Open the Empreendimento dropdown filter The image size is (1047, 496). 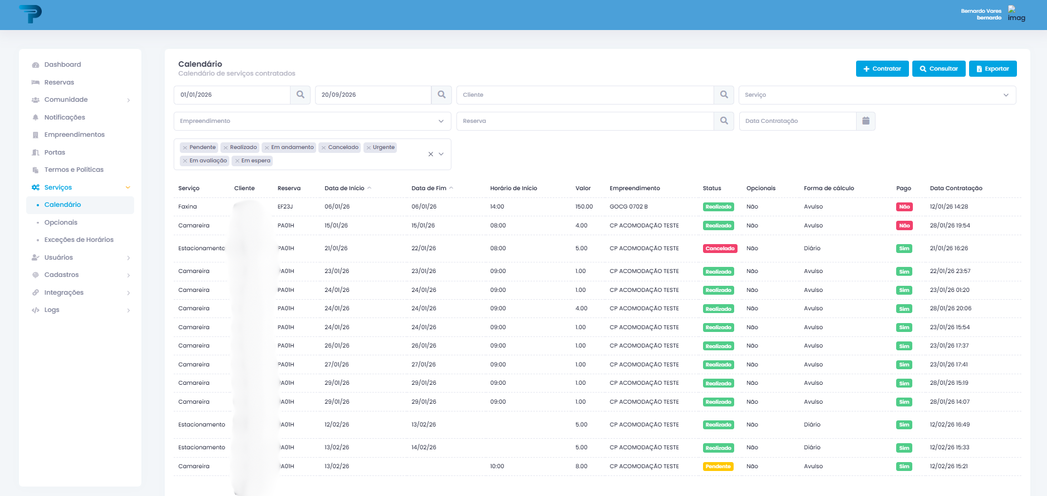[x=312, y=121]
